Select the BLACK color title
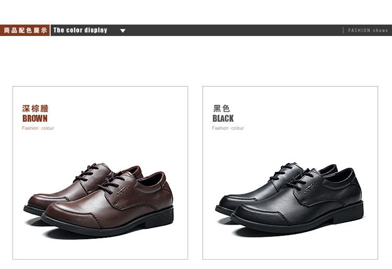392x269 pixels. click(x=223, y=119)
